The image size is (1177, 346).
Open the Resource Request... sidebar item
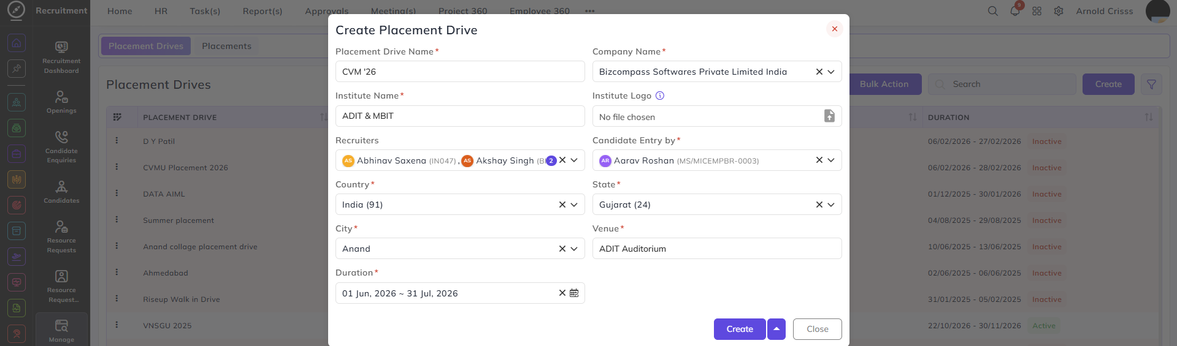[61, 286]
